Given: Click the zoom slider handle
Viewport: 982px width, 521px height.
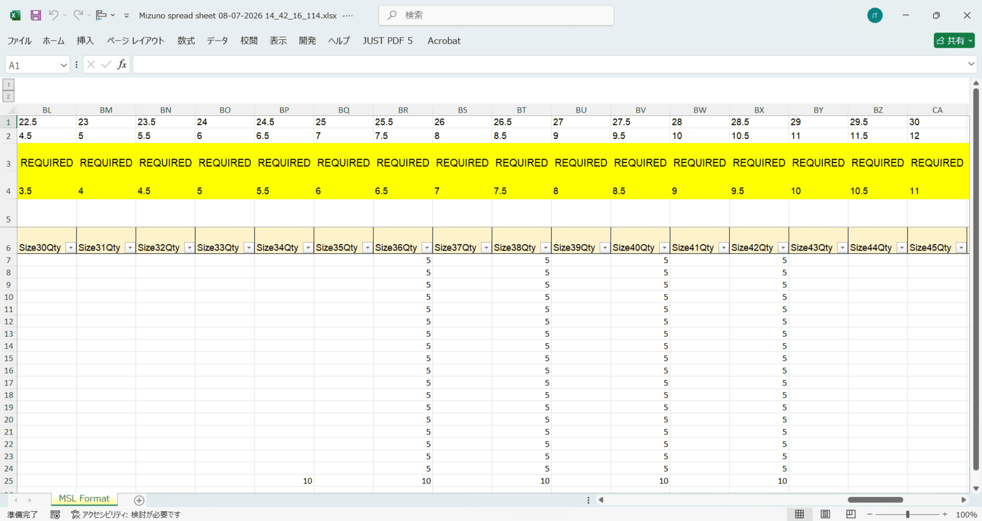Looking at the screenshot, I should click(908, 514).
